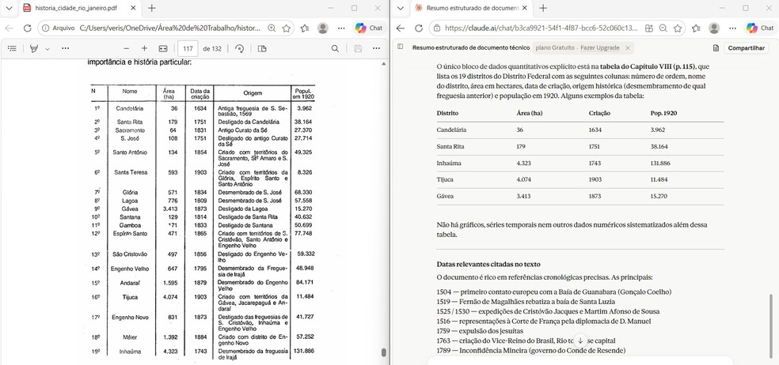
Task: Open more tools menu next to highlighter
Action: [x=66, y=49]
